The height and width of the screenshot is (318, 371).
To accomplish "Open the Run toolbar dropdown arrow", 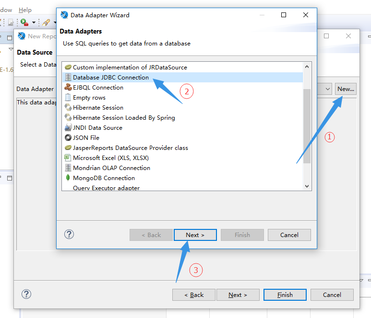I will (x=34, y=23).
